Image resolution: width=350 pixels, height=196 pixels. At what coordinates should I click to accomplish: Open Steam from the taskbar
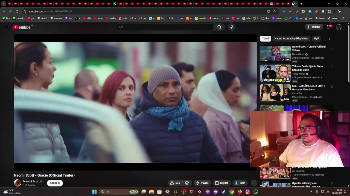pyautogui.click(x=223, y=192)
